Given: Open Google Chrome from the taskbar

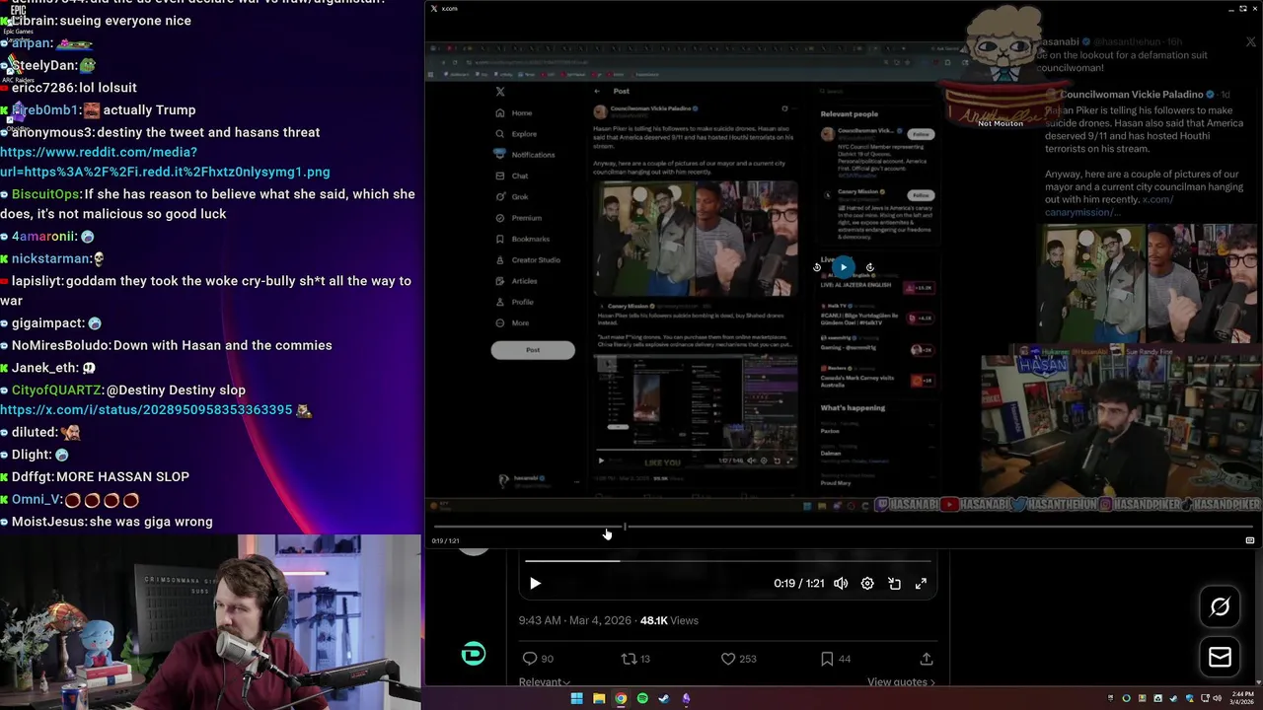Looking at the screenshot, I should pyautogui.click(x=621, y=699).
